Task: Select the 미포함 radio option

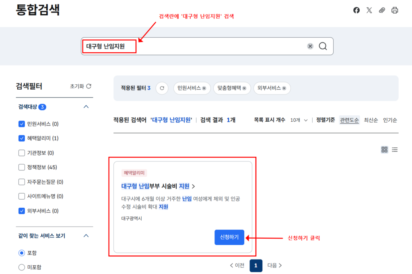Action: click(x=21, y=266)
